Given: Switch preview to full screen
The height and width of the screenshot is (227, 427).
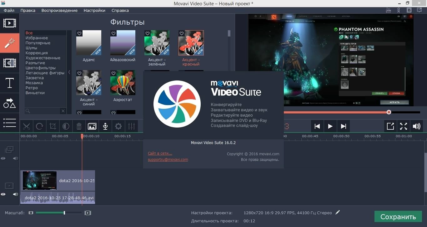Looking at the screenshot, I should (x=404, y=126).
